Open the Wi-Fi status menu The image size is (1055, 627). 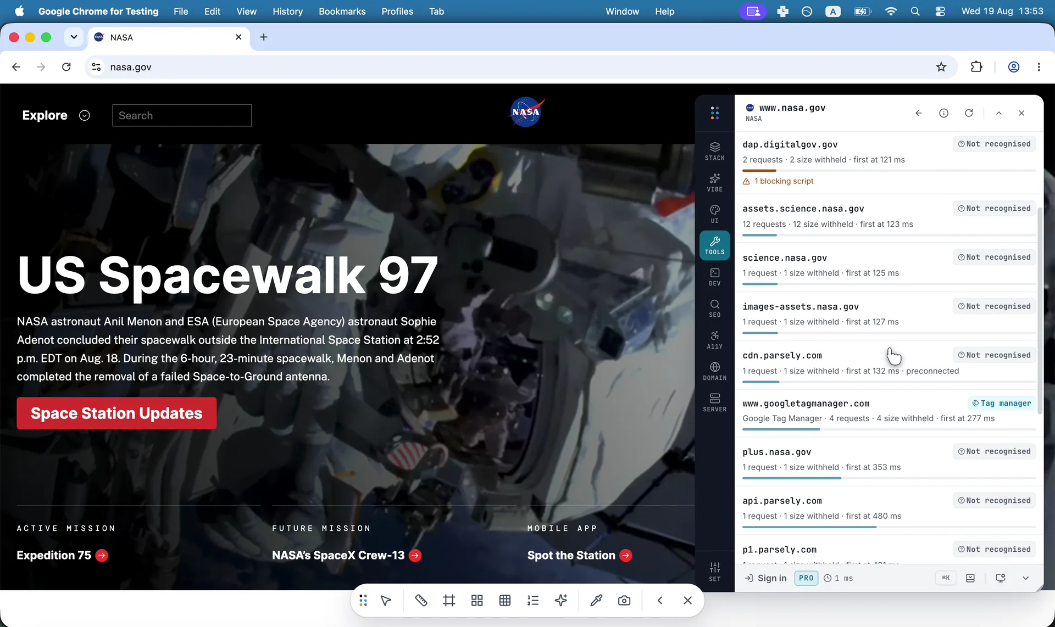(x=891, y=12)
